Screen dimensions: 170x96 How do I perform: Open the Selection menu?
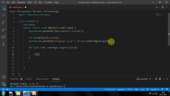pos(21,2)
